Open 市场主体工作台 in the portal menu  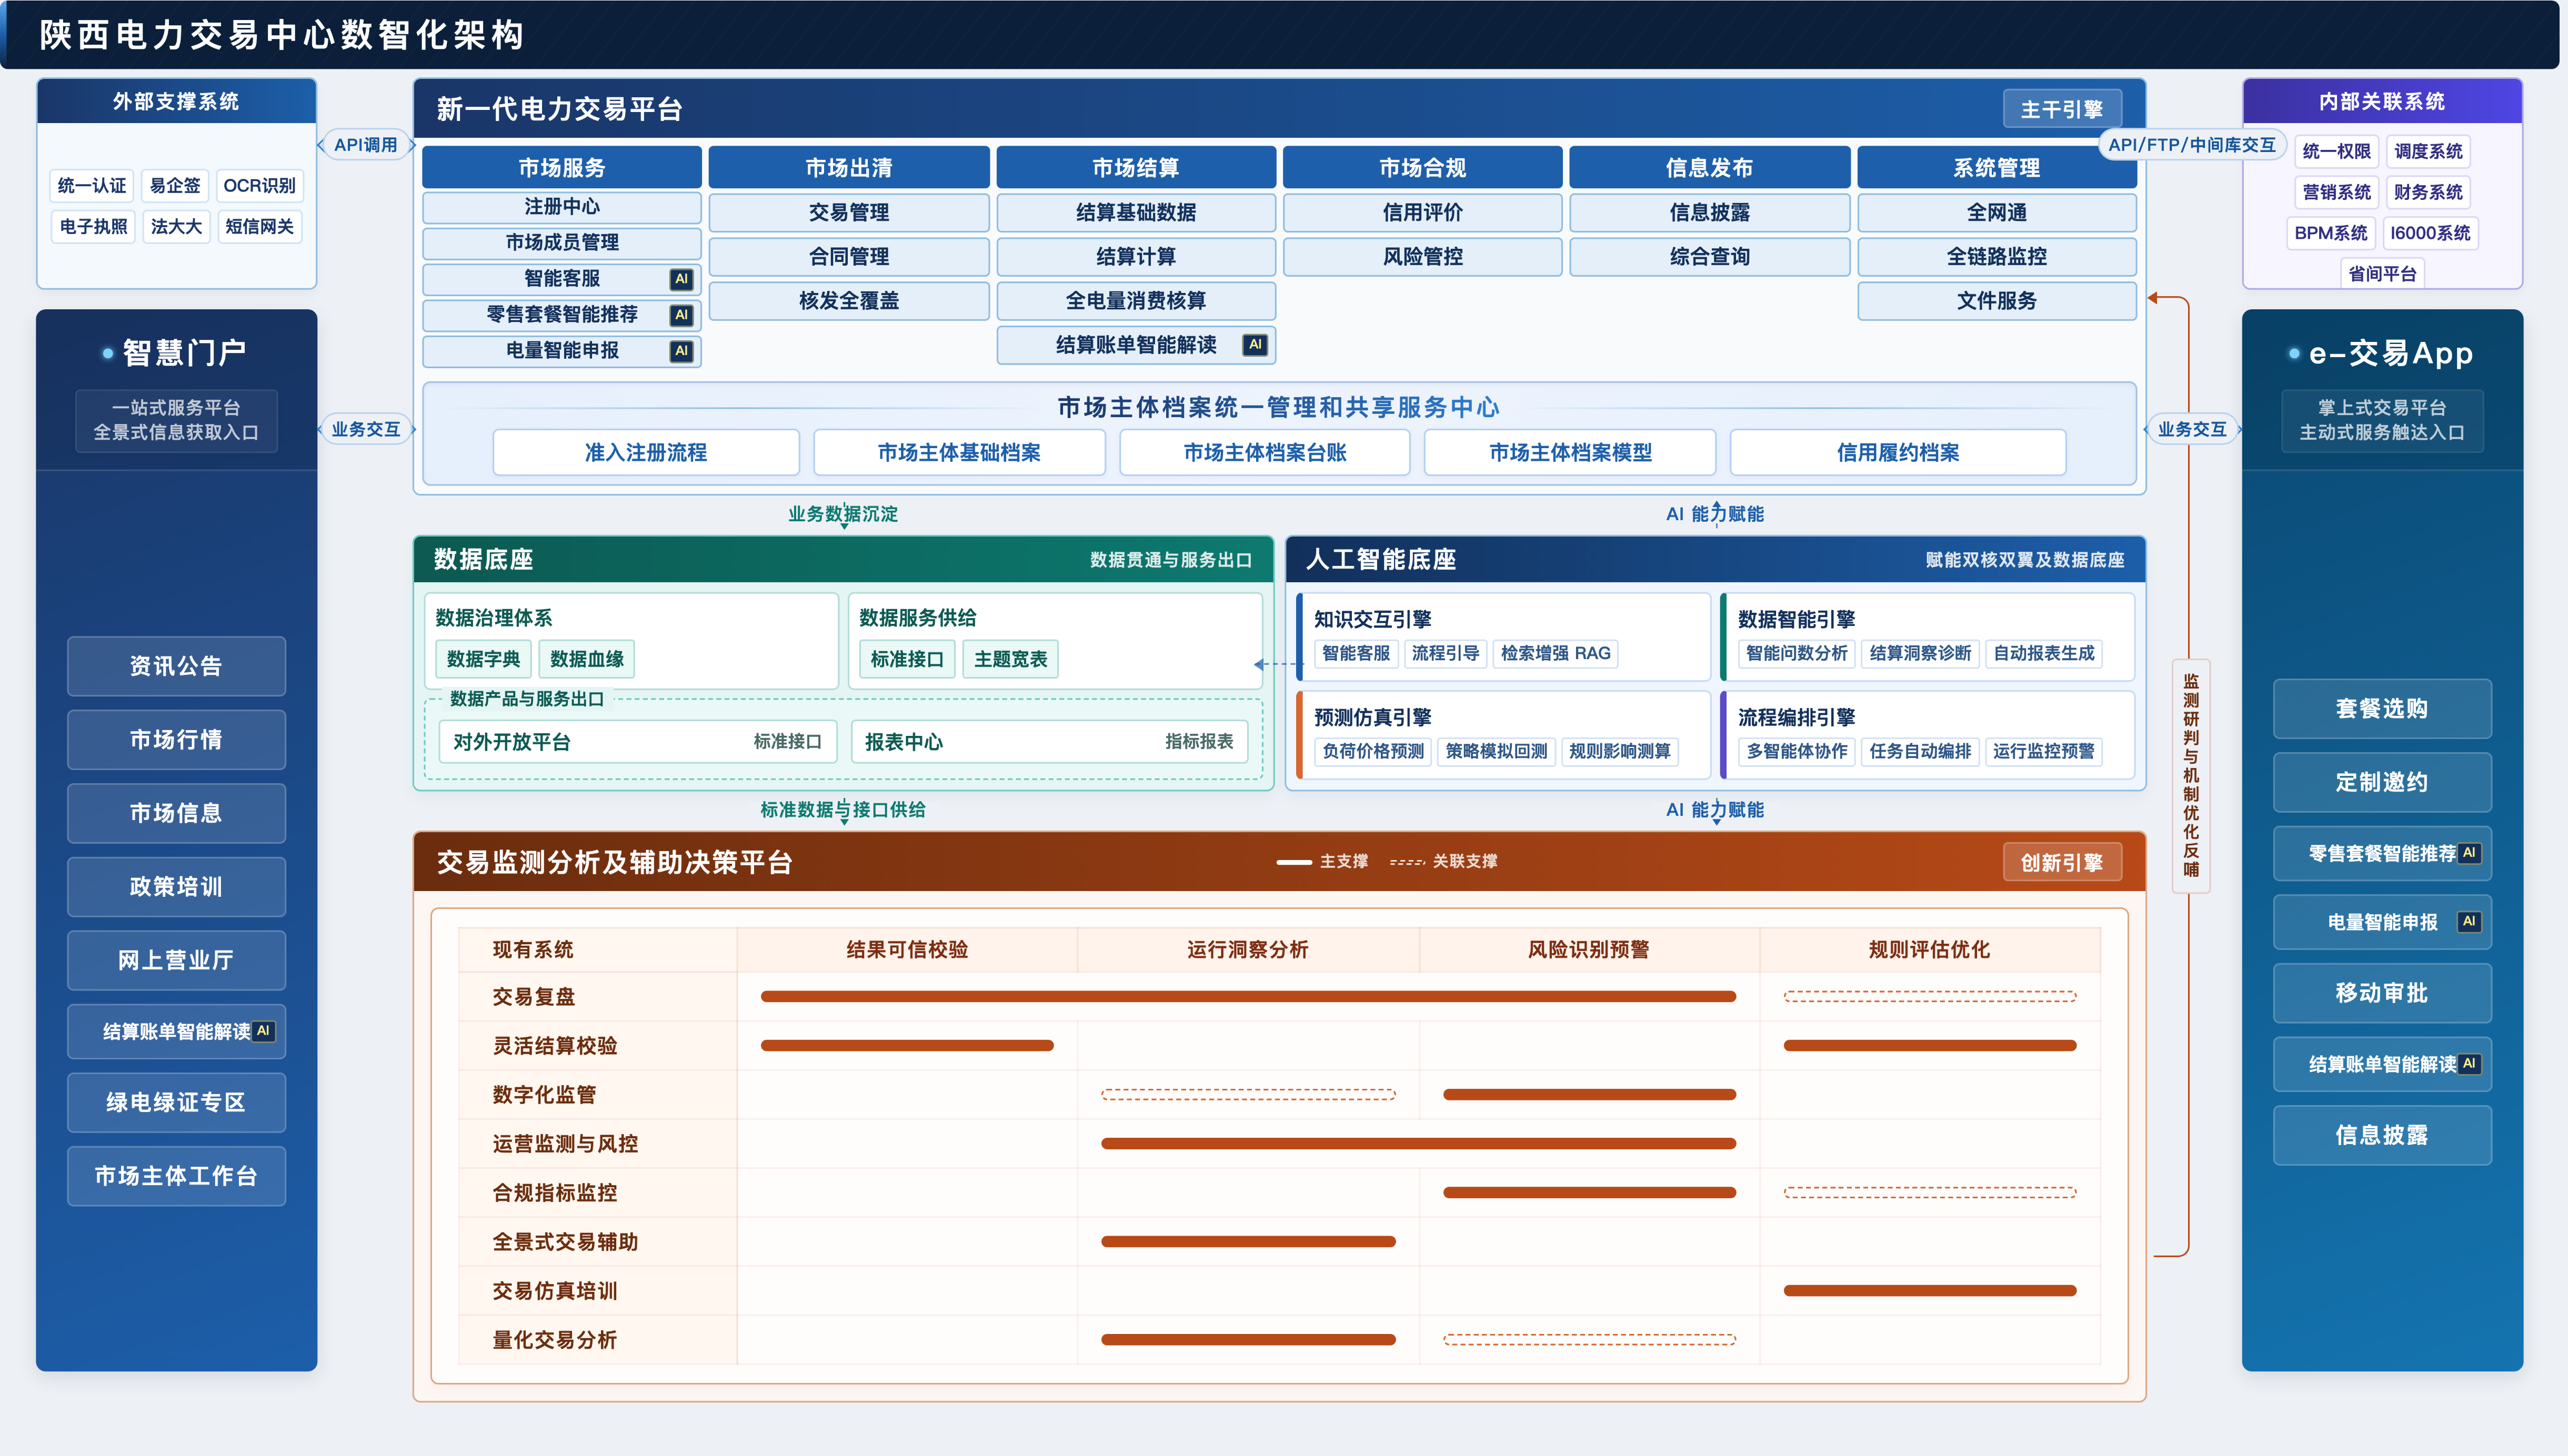pos(176,1176)
